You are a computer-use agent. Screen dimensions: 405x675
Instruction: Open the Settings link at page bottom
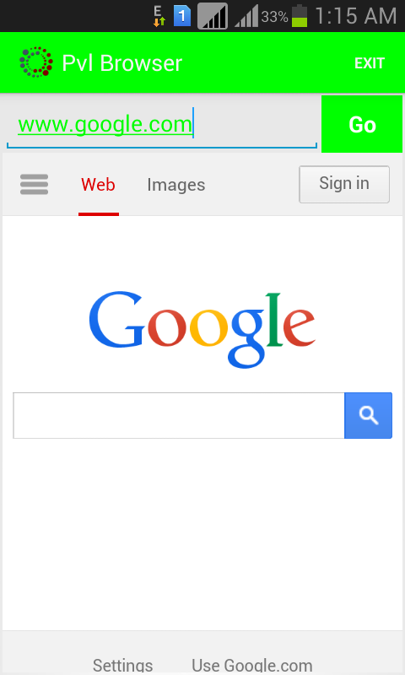coord(122,665)
